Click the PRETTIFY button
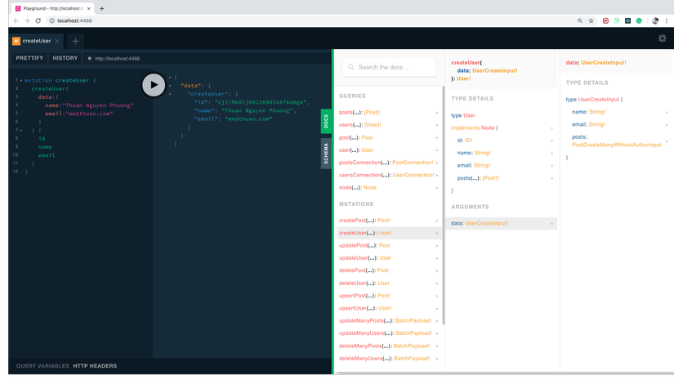The height and width of the screenshot is (384, 674). [29, 59]
